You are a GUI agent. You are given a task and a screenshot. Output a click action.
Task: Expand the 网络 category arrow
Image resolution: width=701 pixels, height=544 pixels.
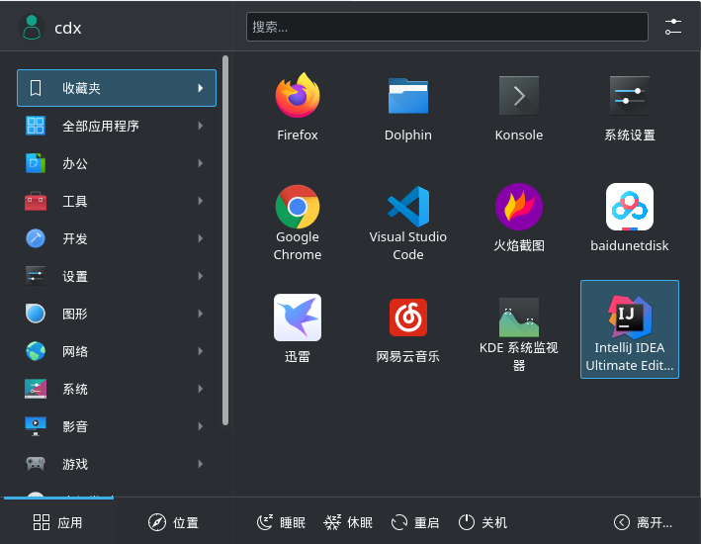pos(201,351)
